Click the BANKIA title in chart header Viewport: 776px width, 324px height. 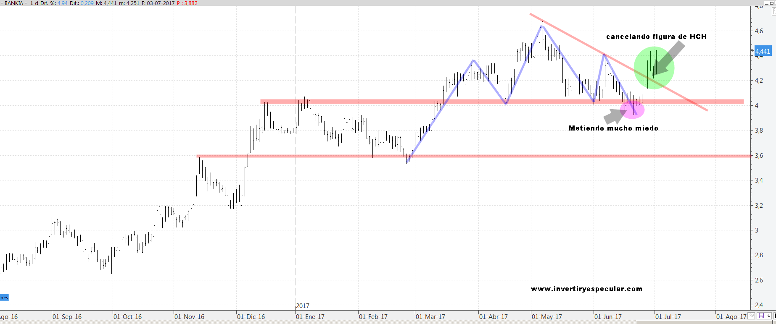pos(14,3)
